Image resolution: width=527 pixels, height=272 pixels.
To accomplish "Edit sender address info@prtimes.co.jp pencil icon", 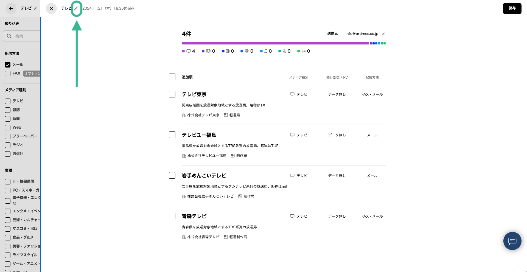I will tap(384, 33).
